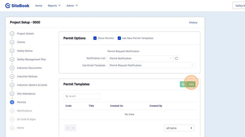Go to next page of templates

(73, 128)
